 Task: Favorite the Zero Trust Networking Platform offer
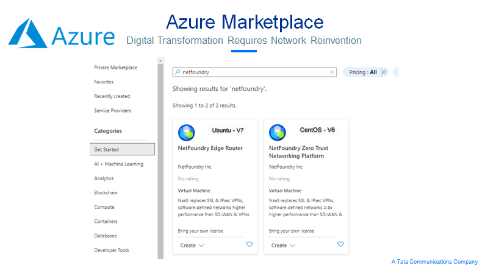tap(340, 245)
